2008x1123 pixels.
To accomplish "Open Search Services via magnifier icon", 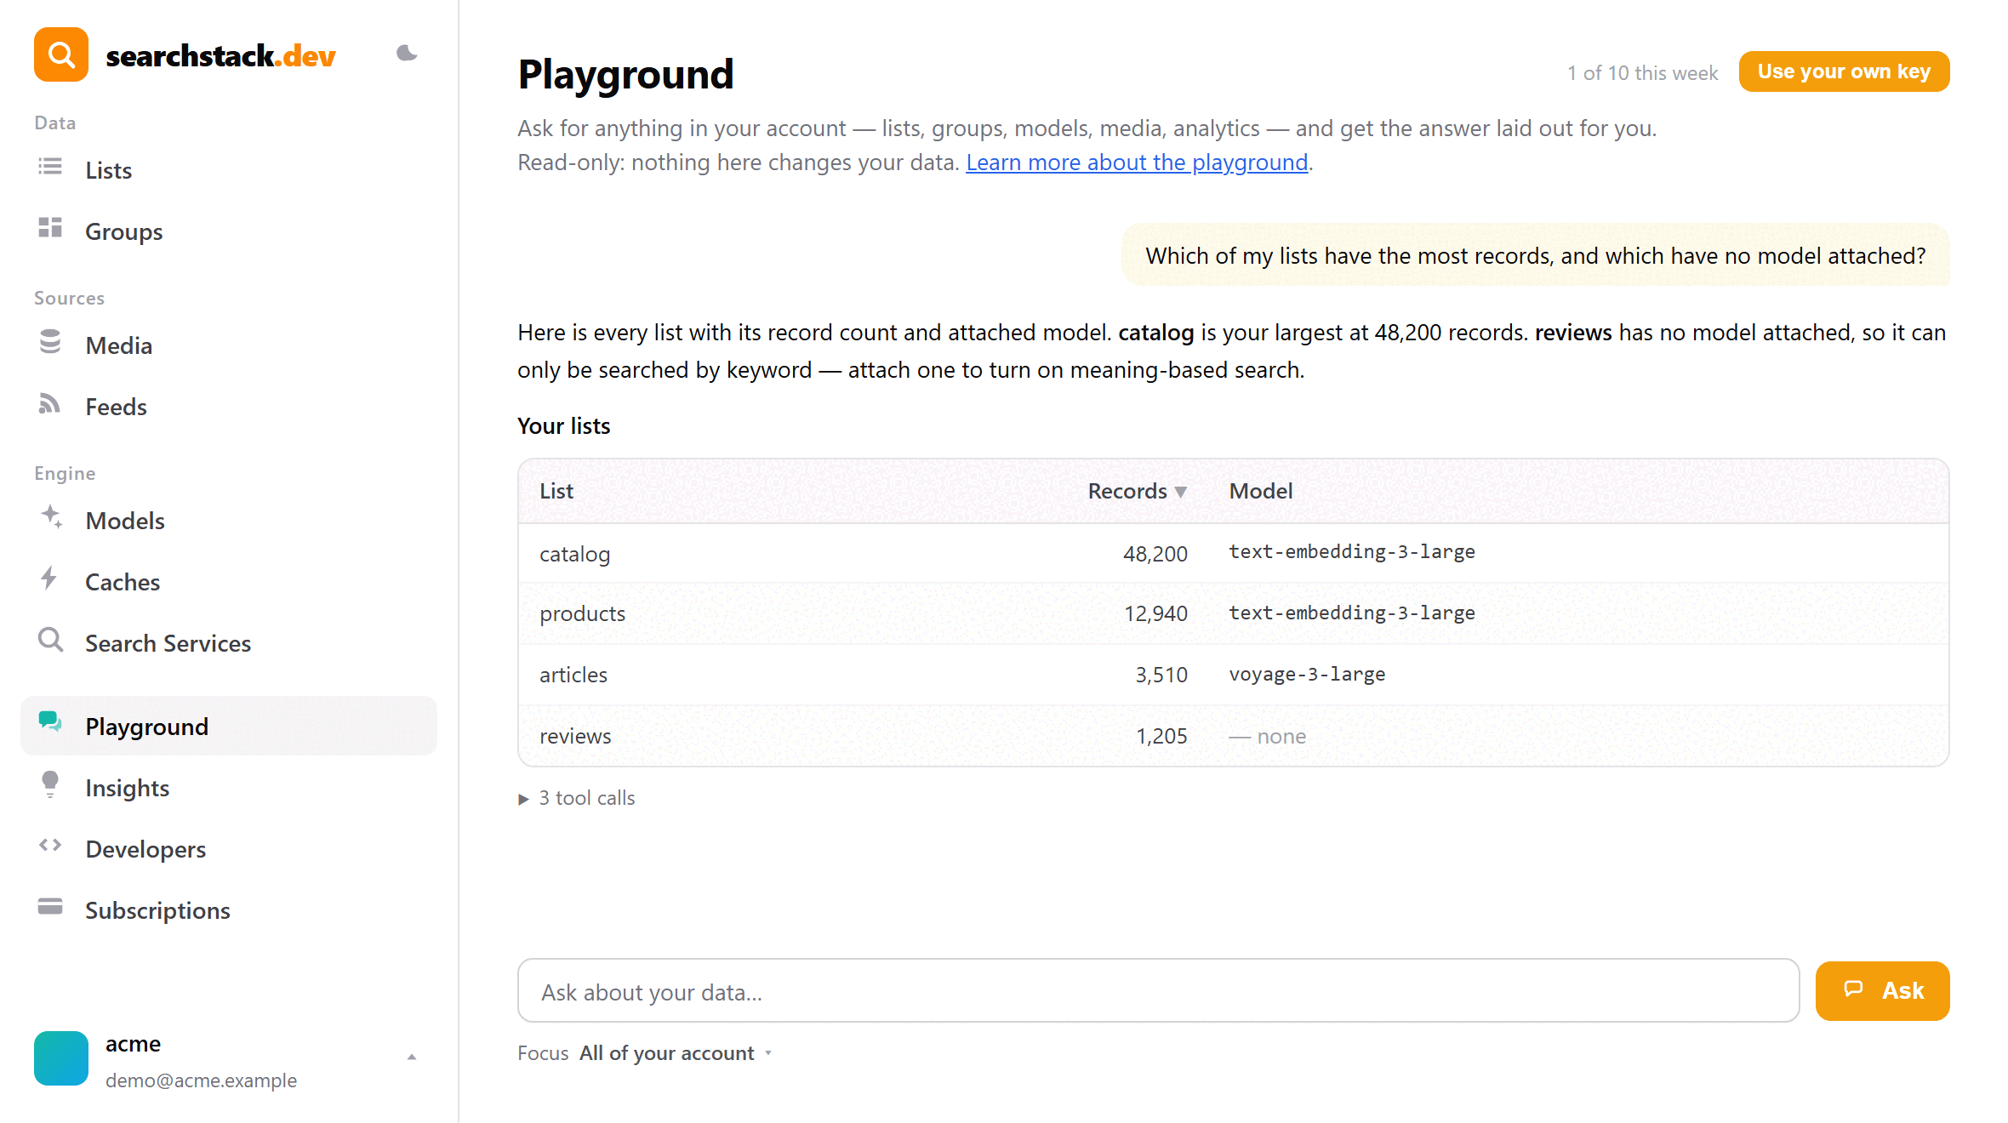I will click(50, 640).
